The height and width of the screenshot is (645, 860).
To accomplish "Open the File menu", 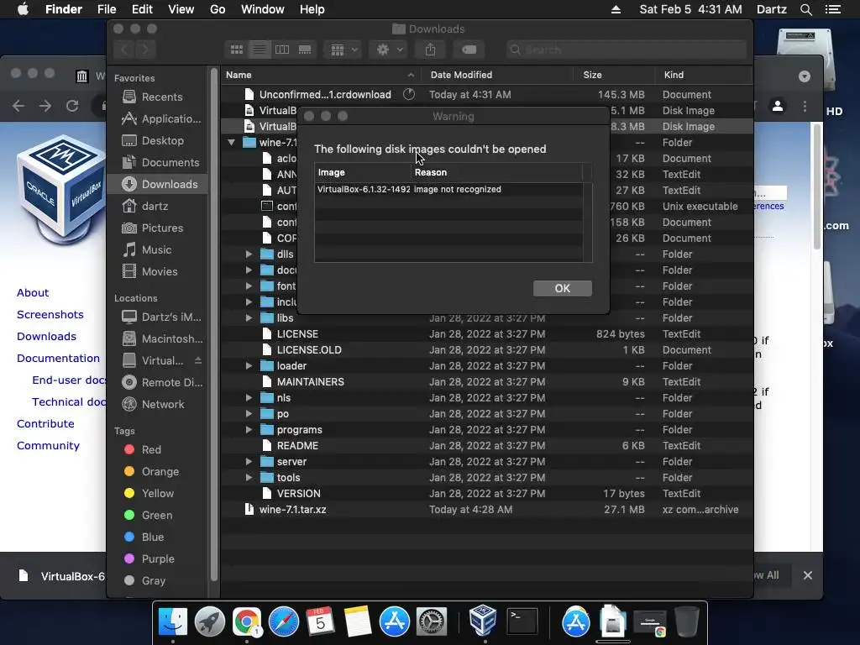I will (107, 9).
